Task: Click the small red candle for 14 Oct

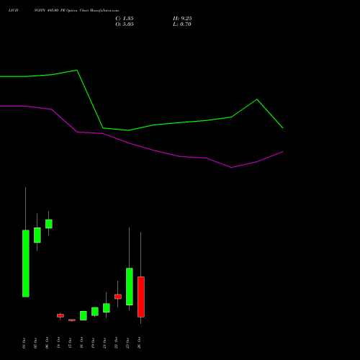Action: pyautogui.click(x=60, y=315)
